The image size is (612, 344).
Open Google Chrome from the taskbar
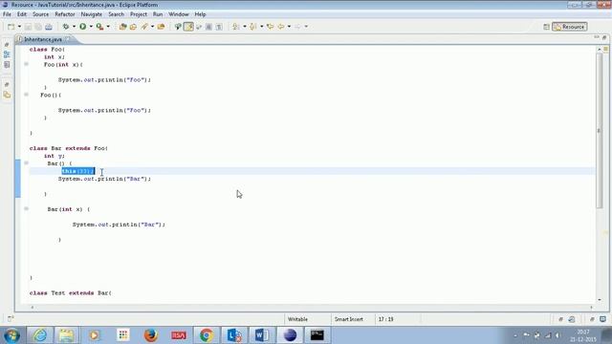[x=207, y=335]
